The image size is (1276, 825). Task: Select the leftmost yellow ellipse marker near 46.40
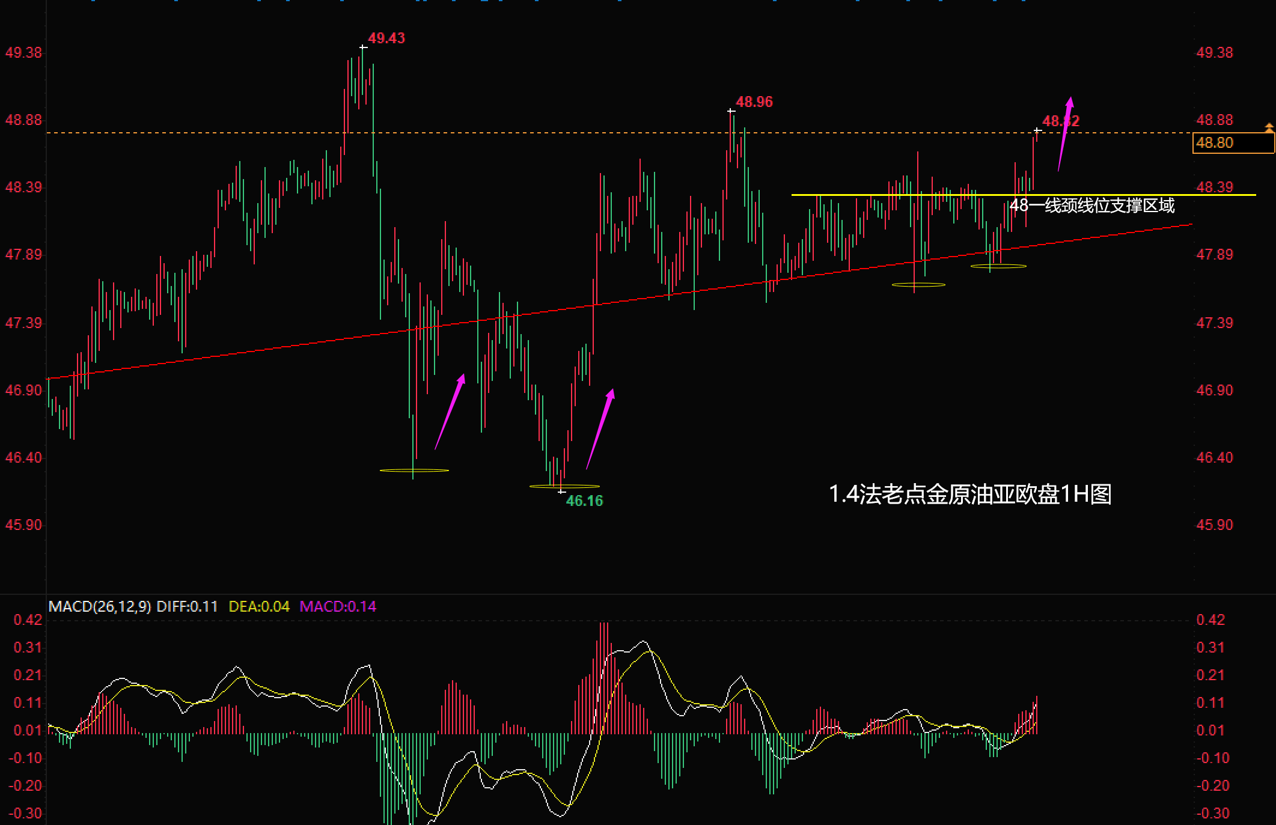point(414,470)
